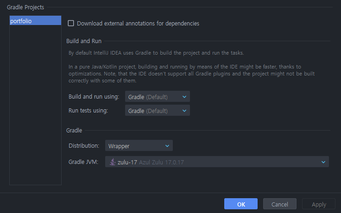Click the Distribution label
The height and width of the screenshot is (213, 341).
click(84, 146)
